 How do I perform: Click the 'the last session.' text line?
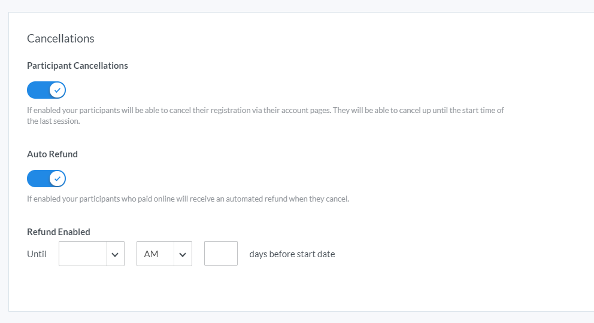[x=53, y=121]
